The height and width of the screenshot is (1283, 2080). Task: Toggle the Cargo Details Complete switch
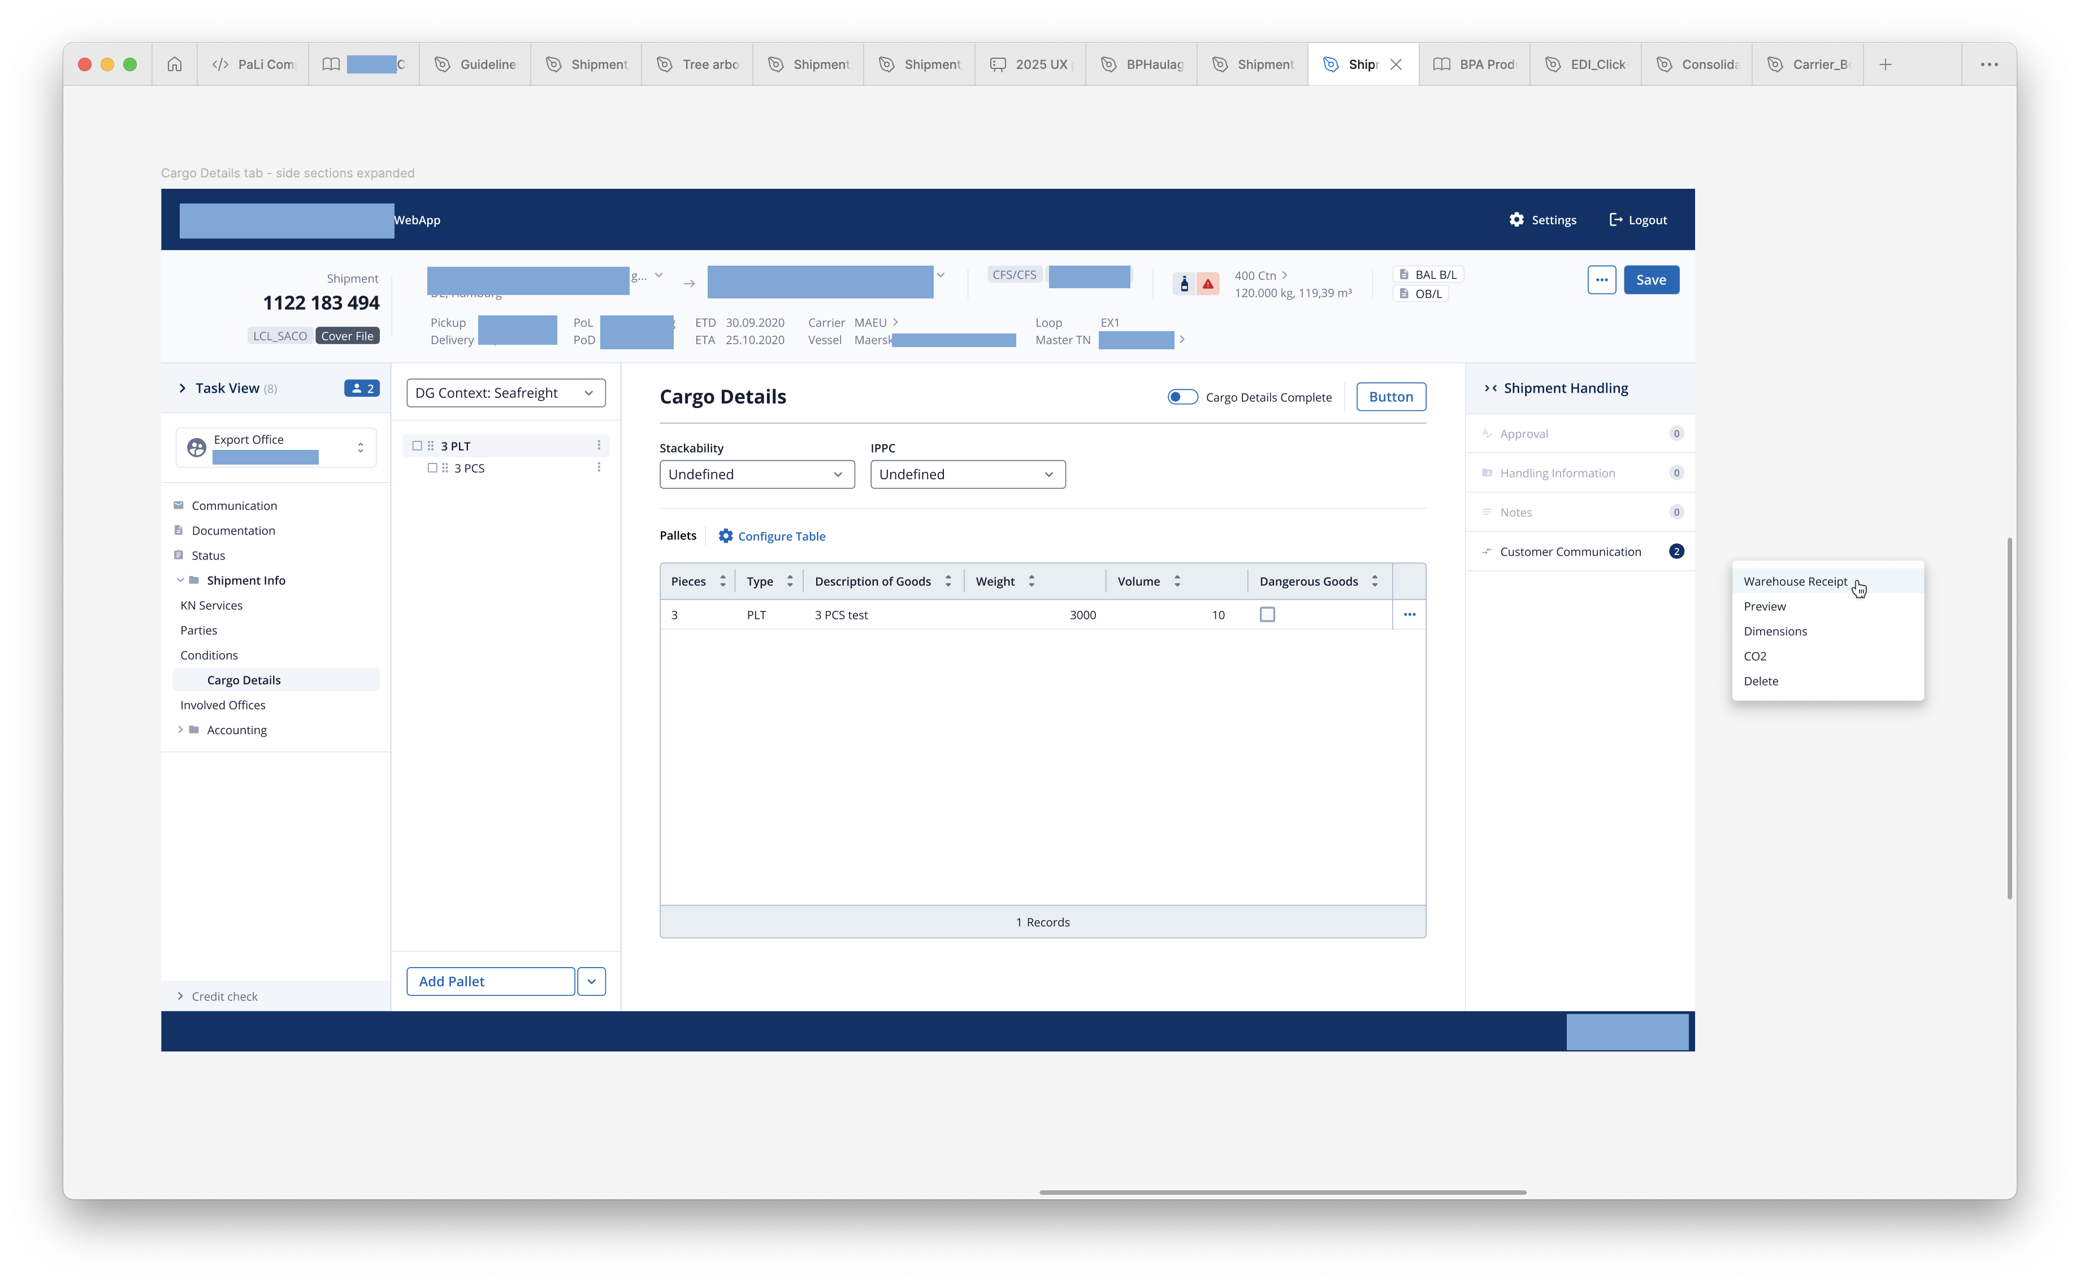click(x=1182, y=396)
